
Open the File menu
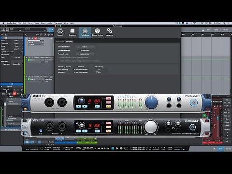(x=19, y=23)
